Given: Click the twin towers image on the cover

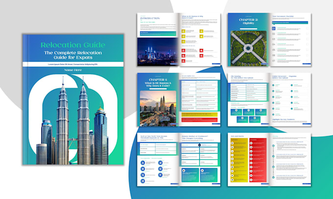Looking at the screenshot, I should pos(72,120).
